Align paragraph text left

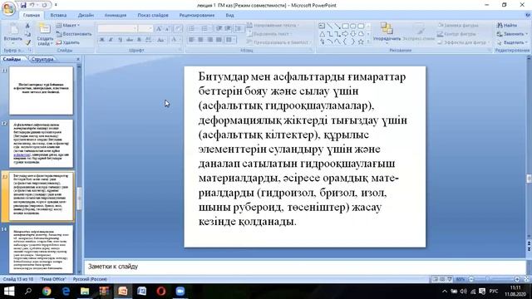point(191,40)
